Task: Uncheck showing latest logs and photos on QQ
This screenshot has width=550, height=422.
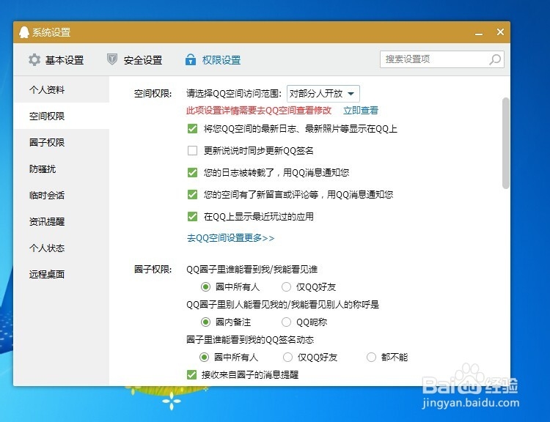Action: pyautogui.click(x=192, y=129)
